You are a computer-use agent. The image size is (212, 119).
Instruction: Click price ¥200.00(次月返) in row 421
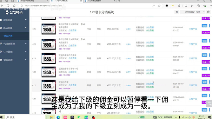[114, 85]
